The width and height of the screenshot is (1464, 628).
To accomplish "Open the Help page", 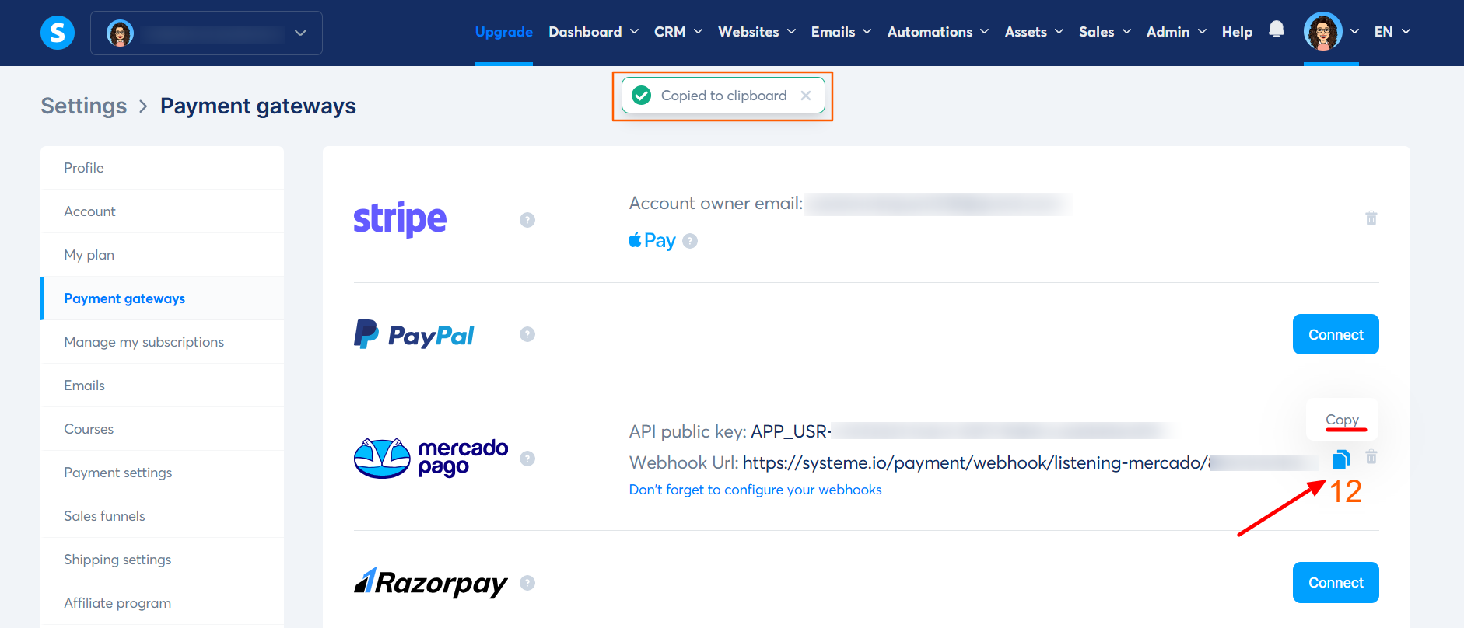I will 1237,32.
